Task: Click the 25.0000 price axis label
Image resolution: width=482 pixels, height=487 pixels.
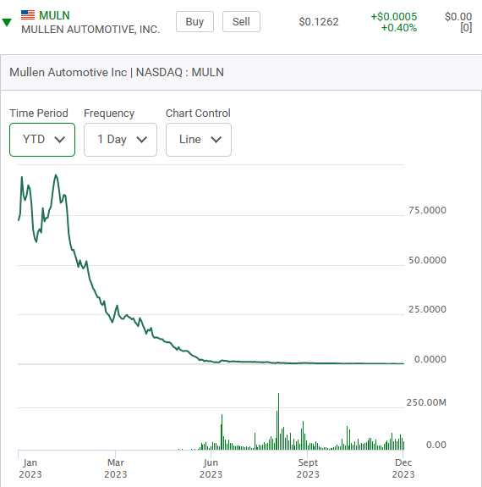Action: 427,309
